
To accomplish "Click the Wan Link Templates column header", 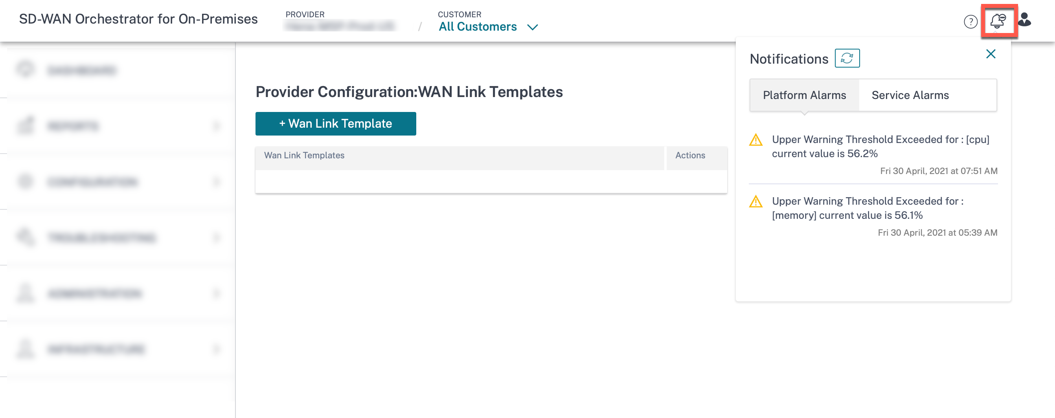I will tap(304, 156).
